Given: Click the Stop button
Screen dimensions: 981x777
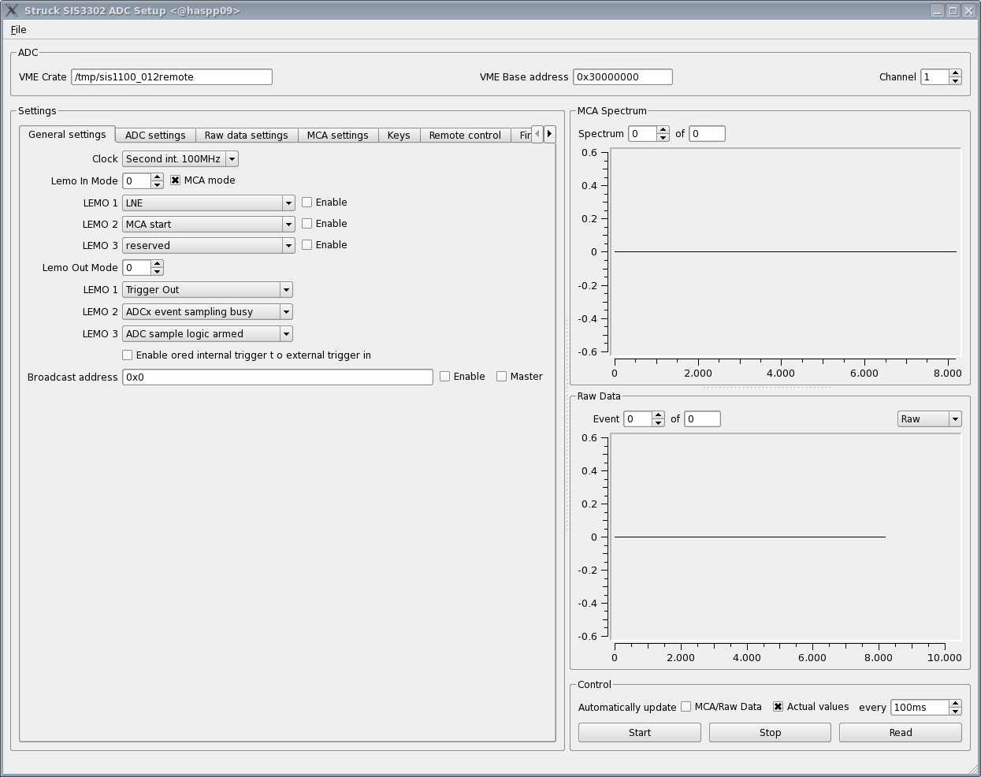Looking at the screenshot, I should (x=770, y=733).
